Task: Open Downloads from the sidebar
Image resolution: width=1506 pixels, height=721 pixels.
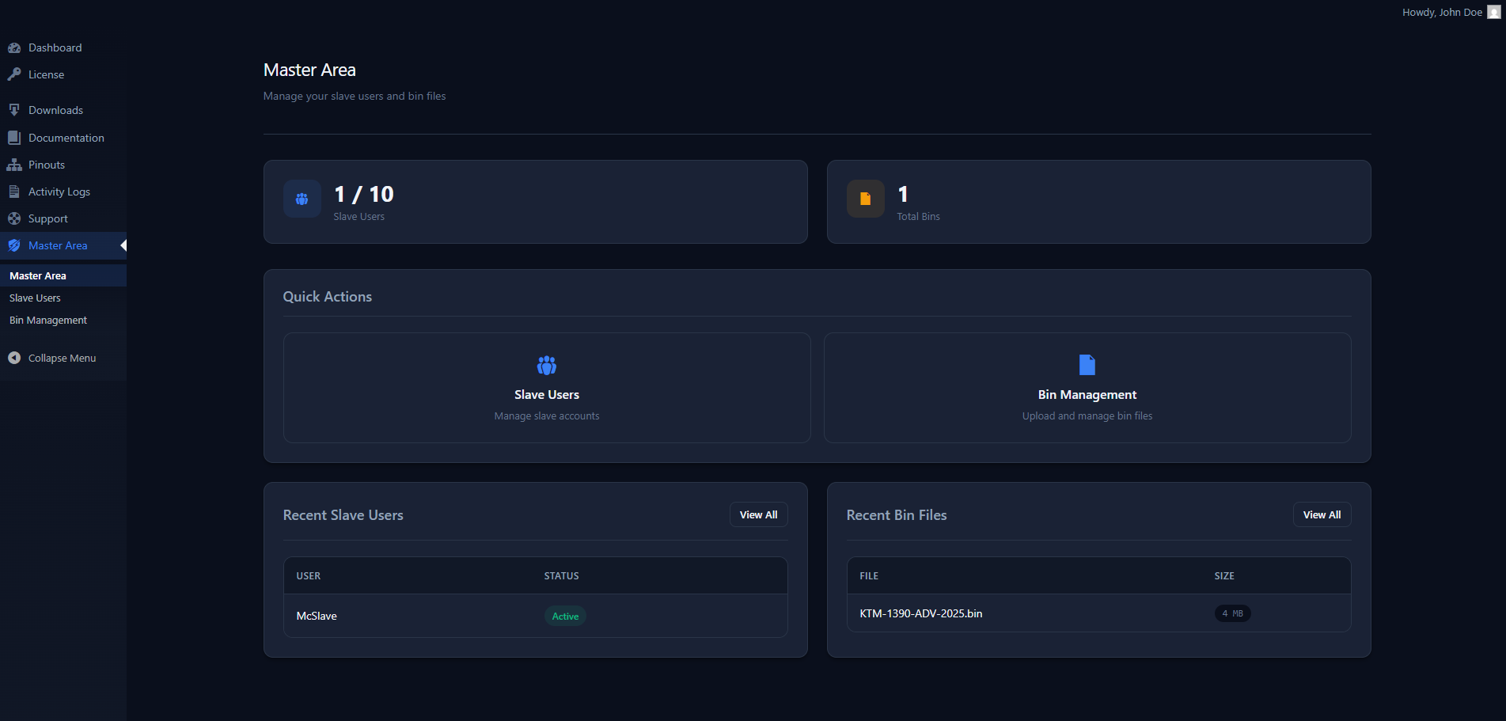Action: (x=63, y=110)
